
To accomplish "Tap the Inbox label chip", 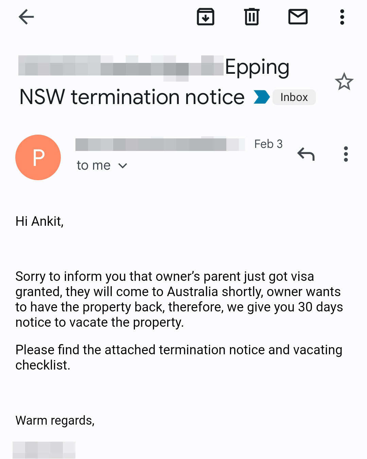I will point(294,97).
